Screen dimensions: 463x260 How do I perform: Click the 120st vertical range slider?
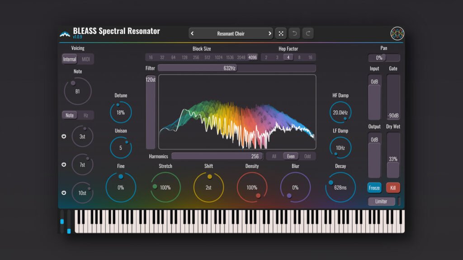(x=150, y=112)
